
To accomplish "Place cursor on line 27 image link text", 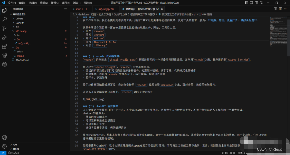I will pyautogui.click(x=94, y=99).
